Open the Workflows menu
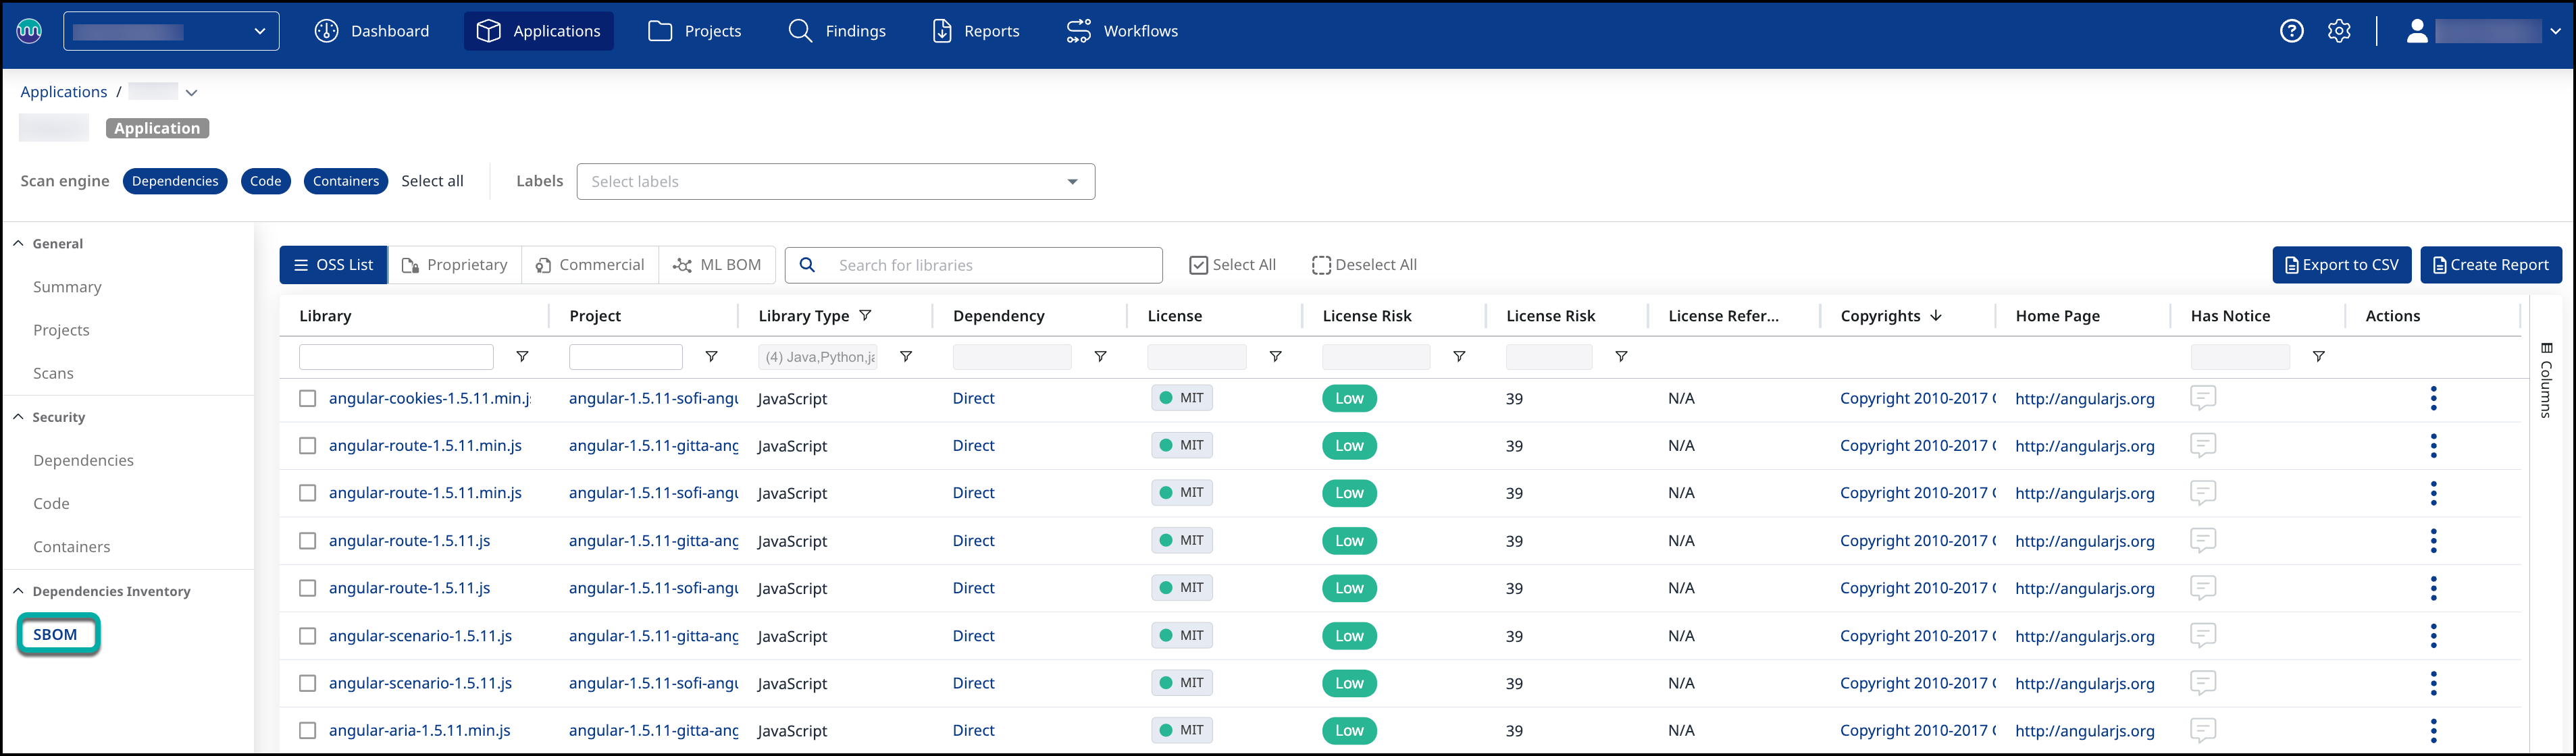The height and width of the screenshot is (756, 2576). click(x=1121, y=31)
